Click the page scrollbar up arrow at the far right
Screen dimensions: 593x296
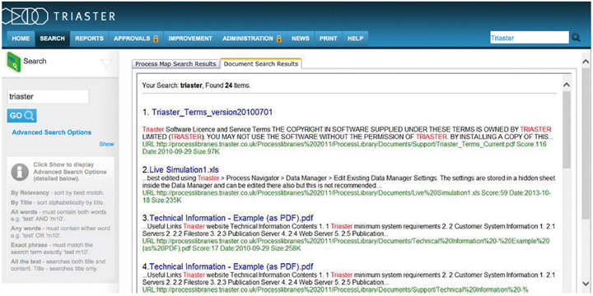[586, 61]
